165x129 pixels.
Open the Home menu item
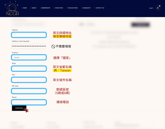coord(25,8)
